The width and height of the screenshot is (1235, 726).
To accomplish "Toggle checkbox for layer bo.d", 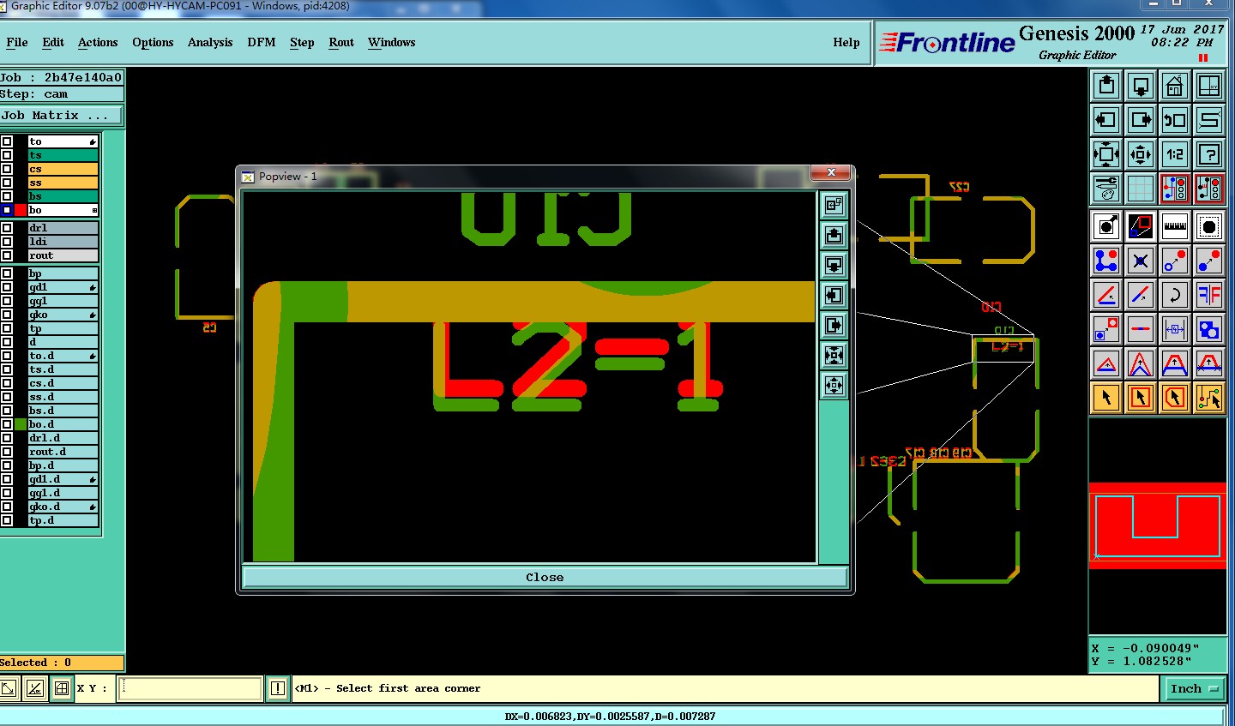I will coord(7,424).
